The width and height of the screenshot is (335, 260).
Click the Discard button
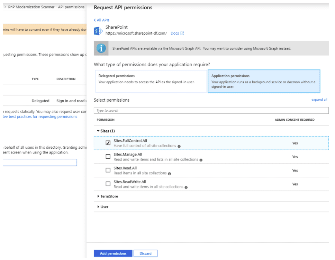(x=145, y=253)
